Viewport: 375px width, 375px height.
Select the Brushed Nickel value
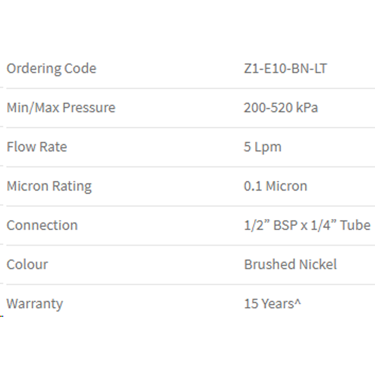pos(290,264)
